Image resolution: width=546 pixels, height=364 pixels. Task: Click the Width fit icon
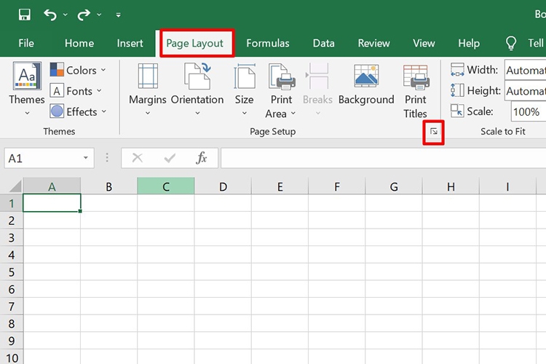click(x=457, y=70)
